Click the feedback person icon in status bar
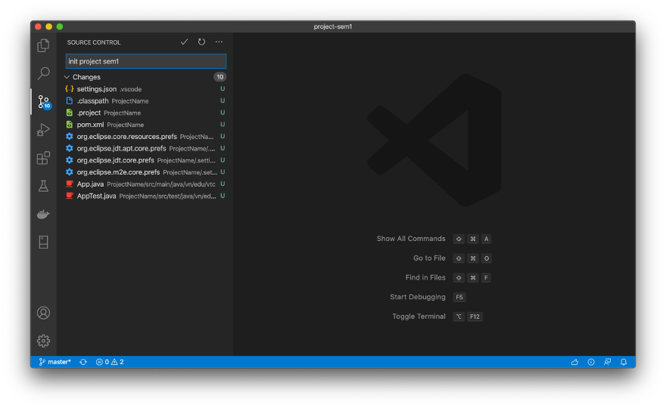This screenshot has width=666, height=408. coord(608,362)
